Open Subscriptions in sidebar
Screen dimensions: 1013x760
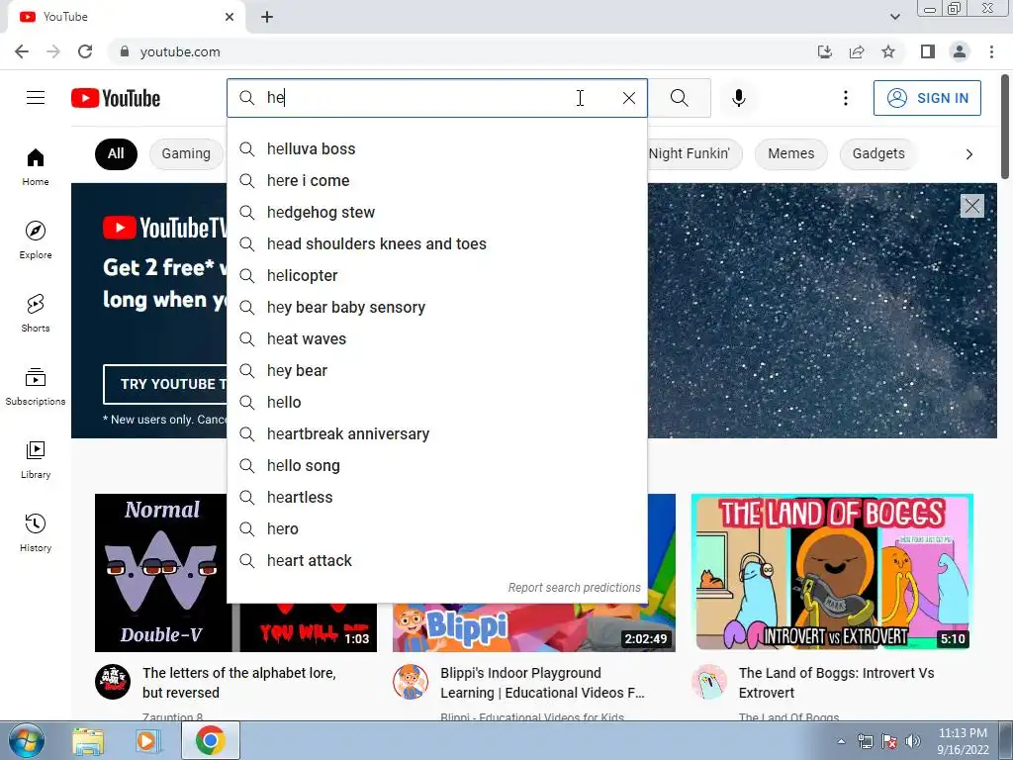(x=36, y=386)
